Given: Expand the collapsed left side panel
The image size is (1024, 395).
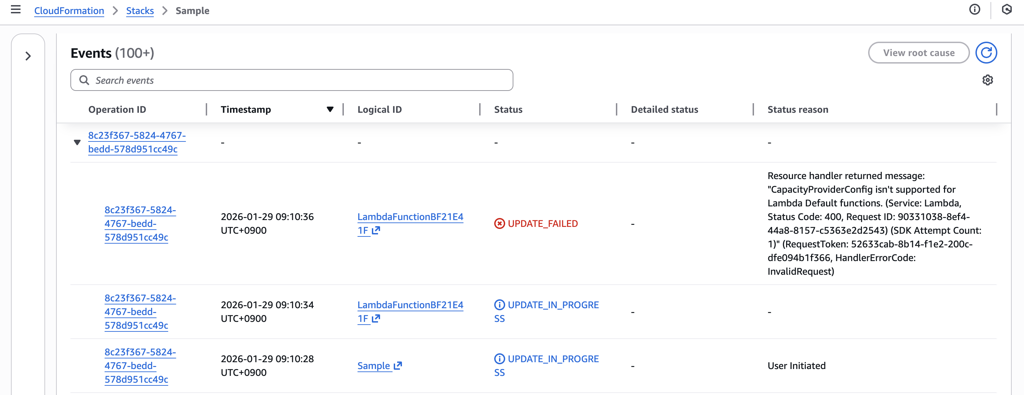Looking at the screenshot, I should 28,56.
